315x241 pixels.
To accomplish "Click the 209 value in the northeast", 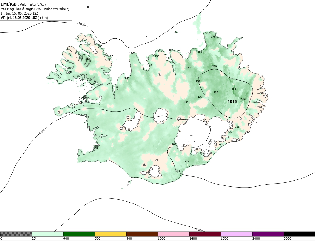I will 215,66.
